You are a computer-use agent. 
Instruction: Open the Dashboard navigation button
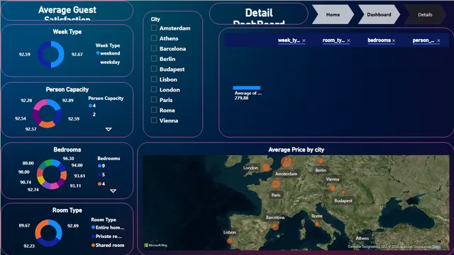(x=379, y=14)
